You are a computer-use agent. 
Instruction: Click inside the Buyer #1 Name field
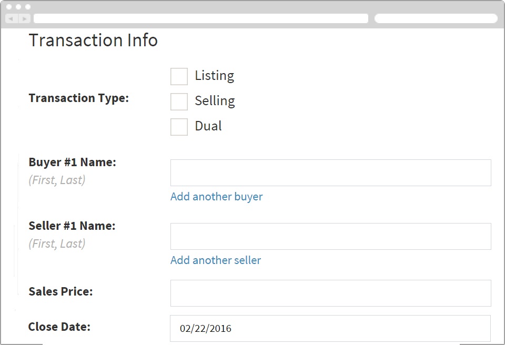tap(330, 172)
